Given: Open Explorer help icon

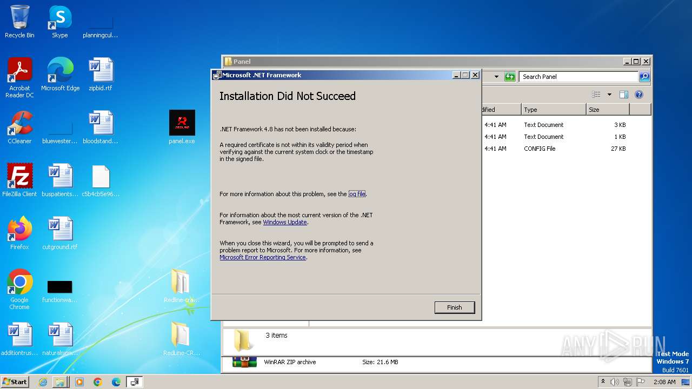Looking at the screenshot, I should click(x=639, y=95).
